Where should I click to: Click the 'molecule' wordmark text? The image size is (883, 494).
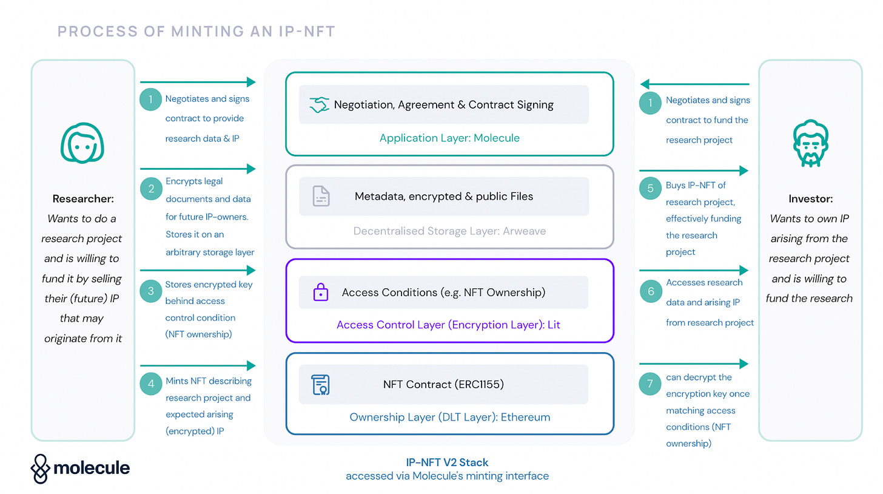(x=92, y=468)
